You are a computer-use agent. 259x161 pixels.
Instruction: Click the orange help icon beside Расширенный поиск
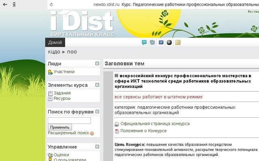pos(92,133)
